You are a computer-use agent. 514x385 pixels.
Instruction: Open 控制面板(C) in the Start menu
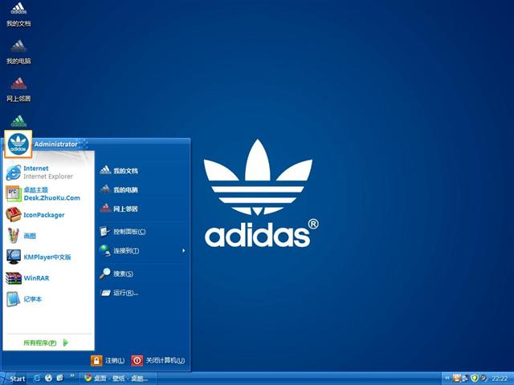point(128,232)
